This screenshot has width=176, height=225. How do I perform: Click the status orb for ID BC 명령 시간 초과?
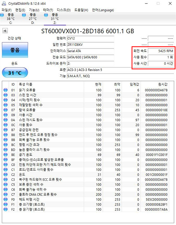click(6, 145)
